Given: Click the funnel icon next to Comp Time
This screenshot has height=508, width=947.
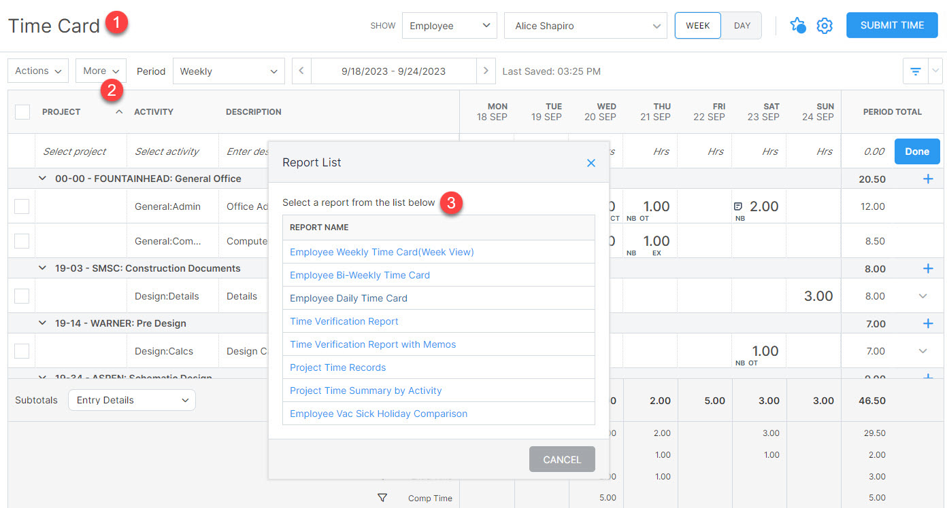Looking at the screenshot, I should pos(382,498).
